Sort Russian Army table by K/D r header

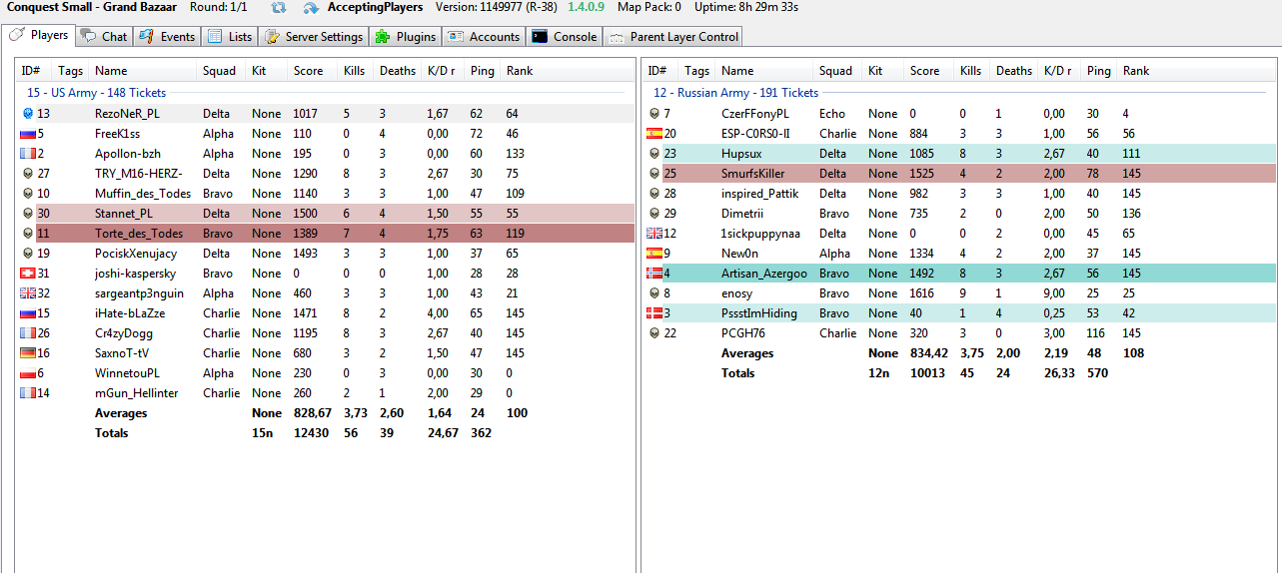[1057, 71]
